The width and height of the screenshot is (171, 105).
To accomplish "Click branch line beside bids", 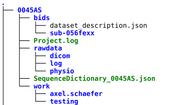I will (25, 18).
